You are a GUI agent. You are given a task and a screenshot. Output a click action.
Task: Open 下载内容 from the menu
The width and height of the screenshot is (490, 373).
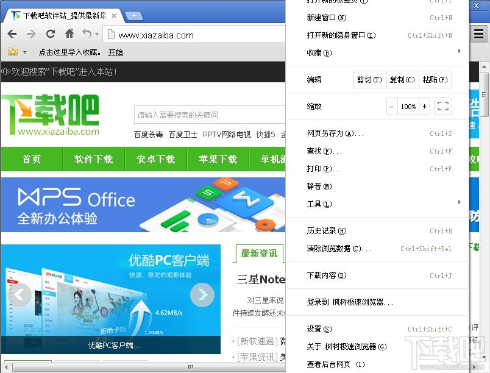tap(377, 275)
